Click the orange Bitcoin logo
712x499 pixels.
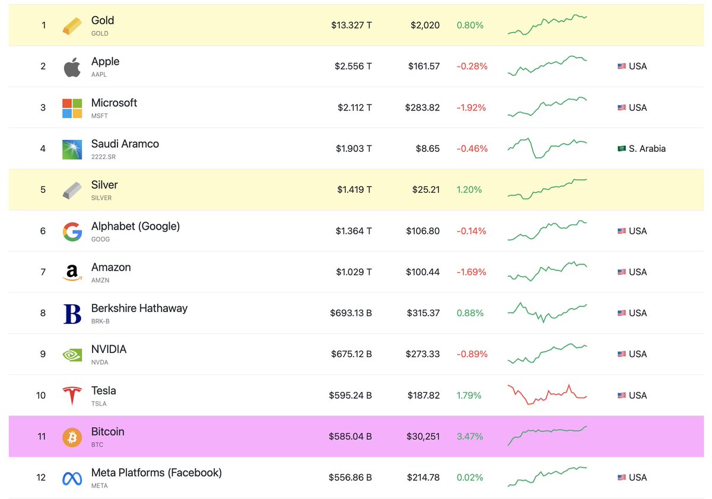[x=72, y=437]
